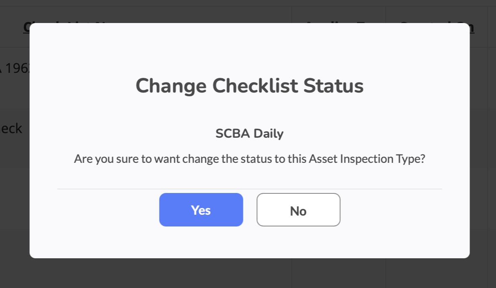Image resolution: width=496 pixels, height=288 pixels.
Task: Click the dimmed overlay left of dialog
Action: 15,188
